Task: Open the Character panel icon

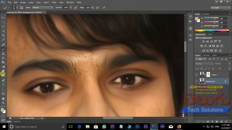Action: pos(191,35)
